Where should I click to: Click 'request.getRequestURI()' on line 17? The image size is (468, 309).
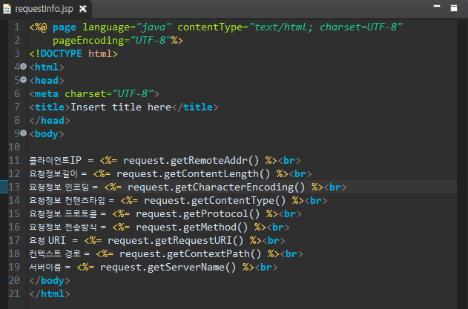(x=176, y=240)
